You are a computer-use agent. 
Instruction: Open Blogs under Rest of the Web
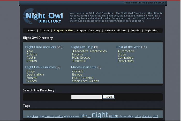122,54
